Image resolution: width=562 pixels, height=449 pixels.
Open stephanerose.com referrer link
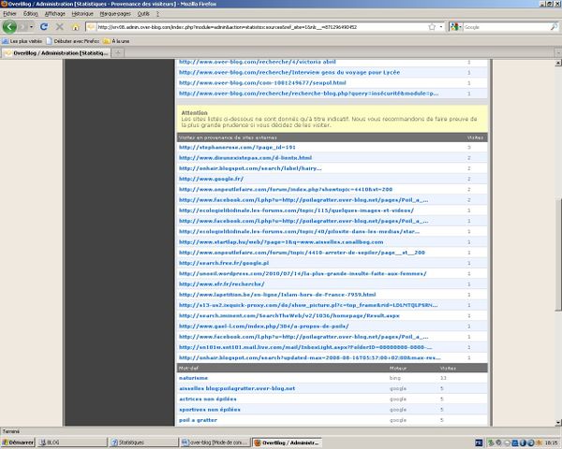pyautogui.click(x=237, y=147)
